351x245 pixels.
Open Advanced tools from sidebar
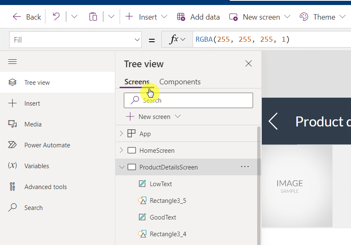tap(57, 187)
